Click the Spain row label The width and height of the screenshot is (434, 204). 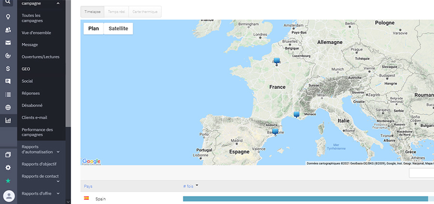(100, 199)
